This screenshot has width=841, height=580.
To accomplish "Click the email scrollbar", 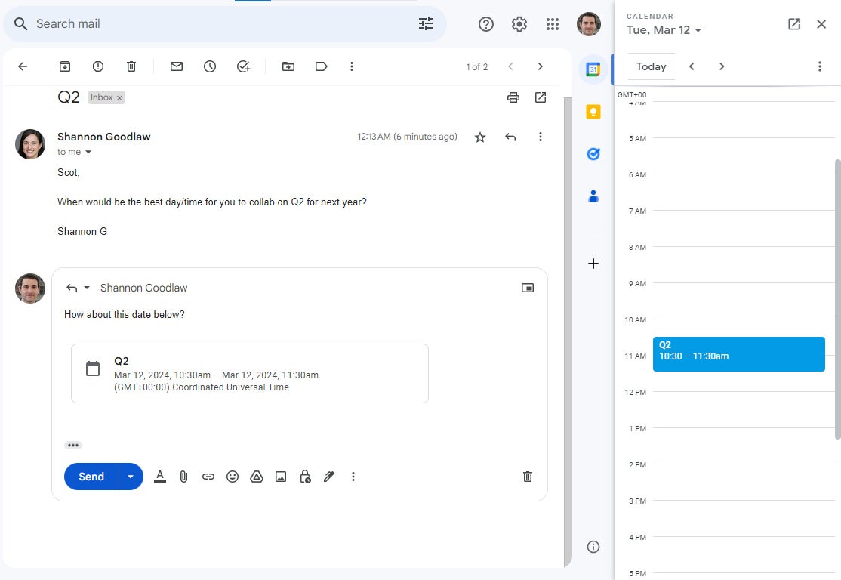I will click(x=568, y=332).
